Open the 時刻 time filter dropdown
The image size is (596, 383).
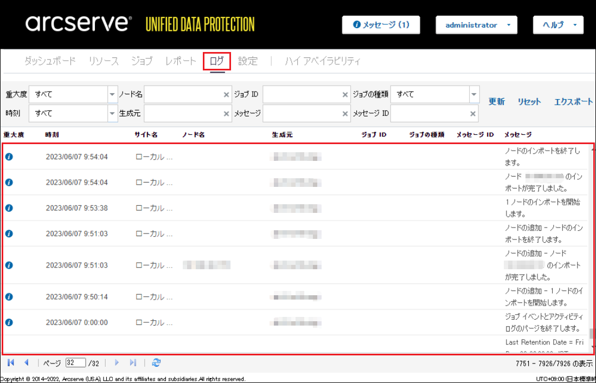(112, 113)
